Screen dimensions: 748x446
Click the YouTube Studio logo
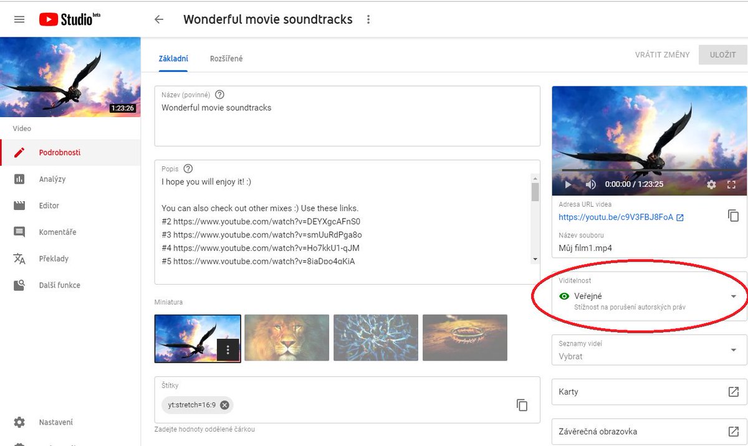[x=69, y=19]
